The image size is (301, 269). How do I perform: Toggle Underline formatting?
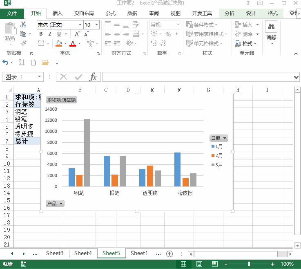[59, 34]
